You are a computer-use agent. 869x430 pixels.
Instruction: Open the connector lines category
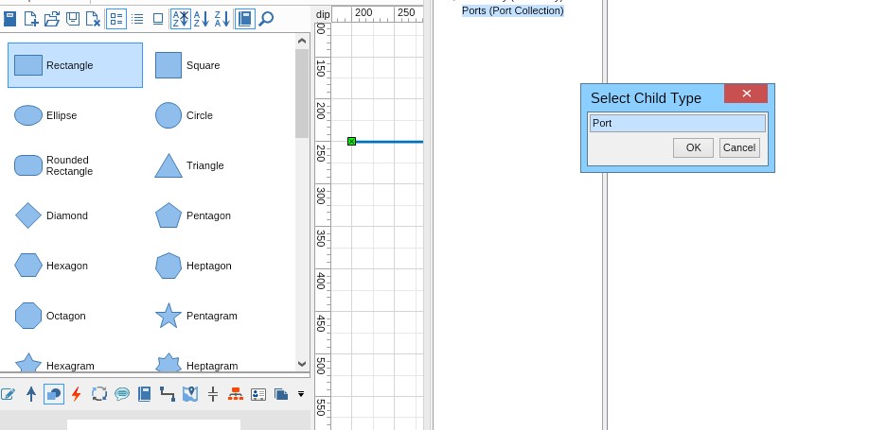tap(168, 394)
